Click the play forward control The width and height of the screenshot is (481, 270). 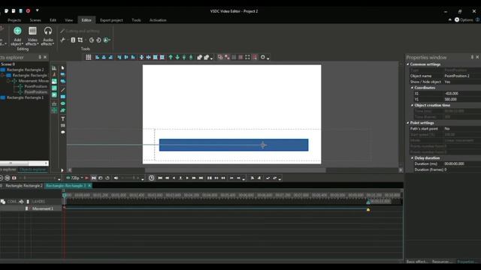coord(187,178)
